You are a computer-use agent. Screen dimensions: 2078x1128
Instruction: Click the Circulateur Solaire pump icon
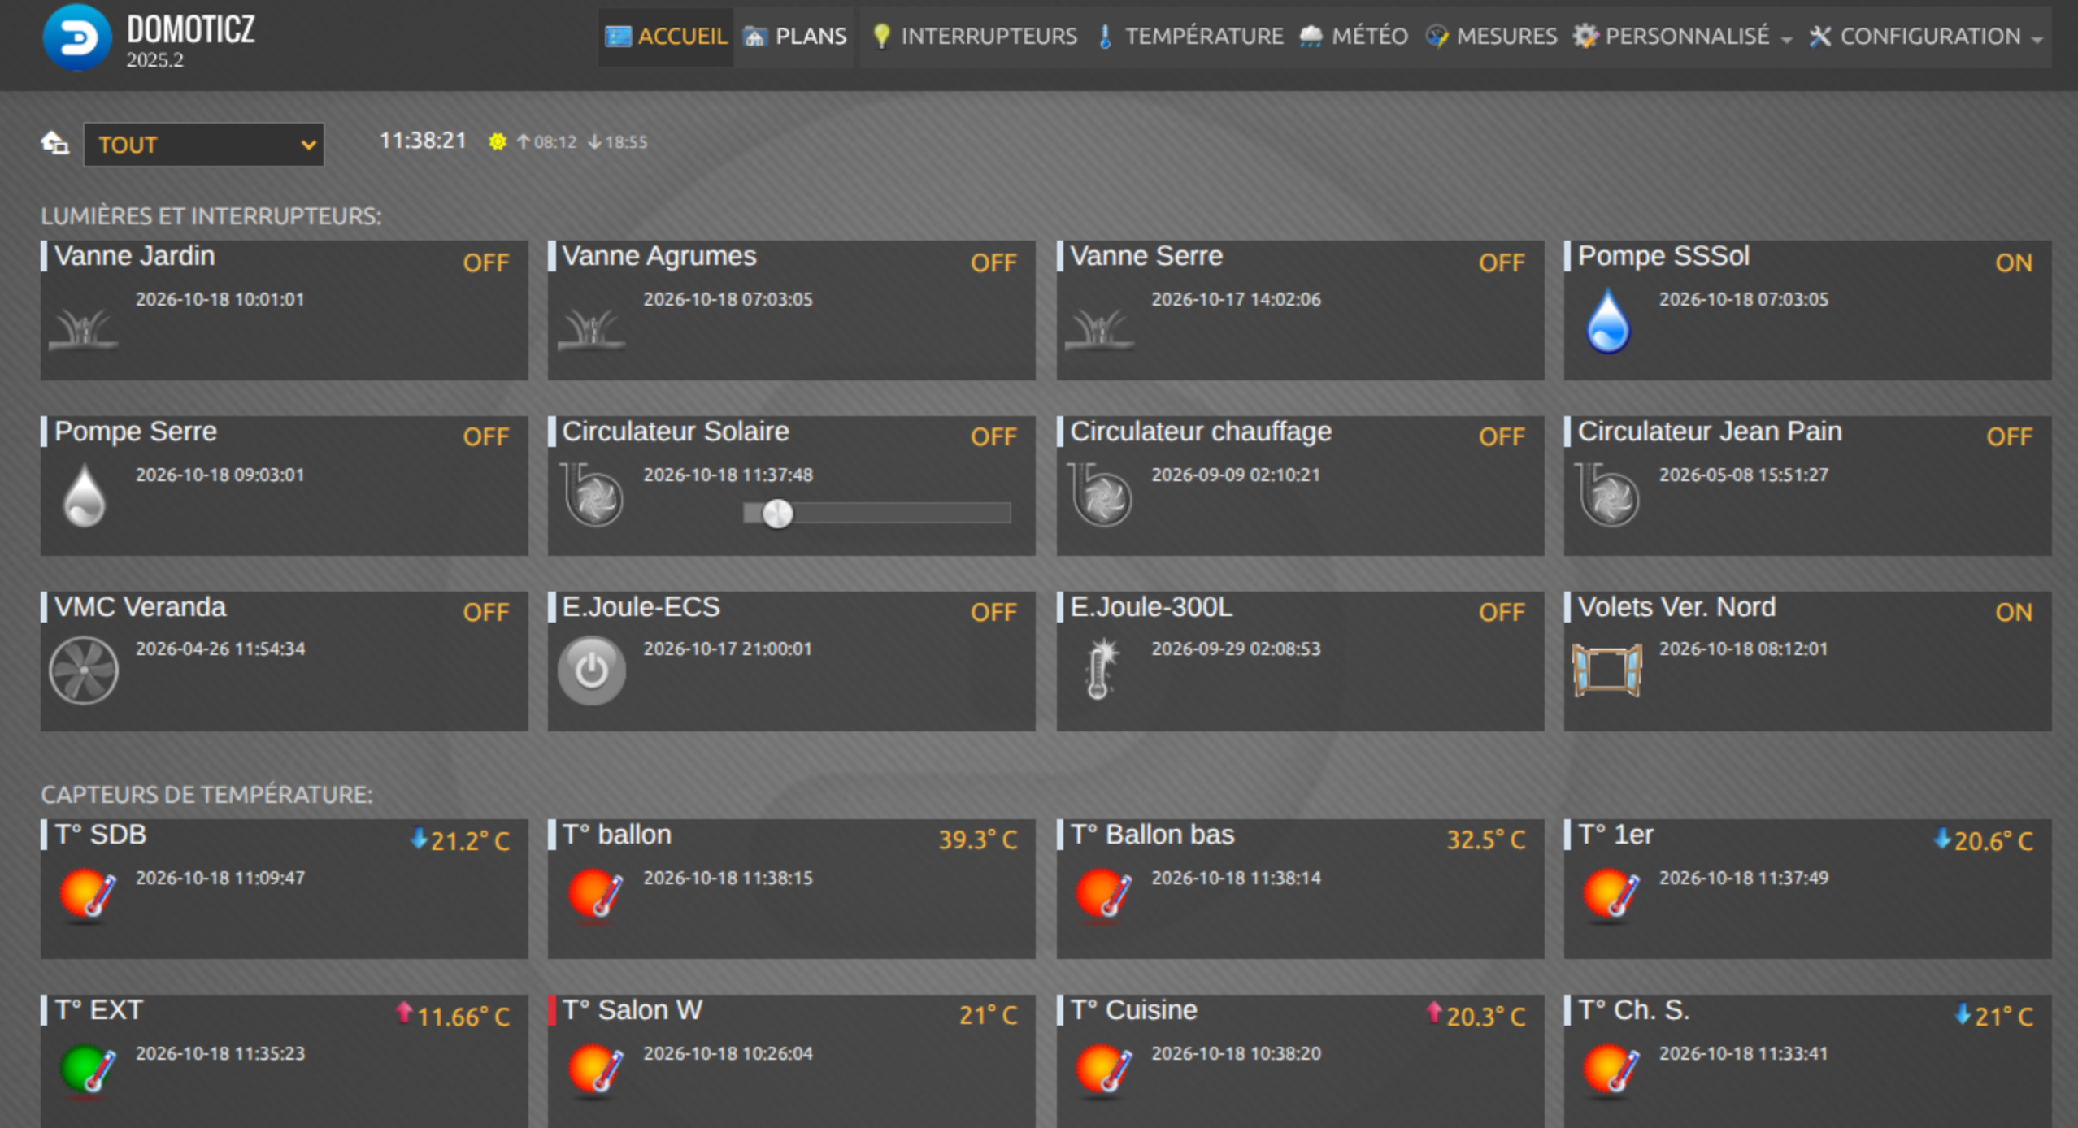coord(593,495)
